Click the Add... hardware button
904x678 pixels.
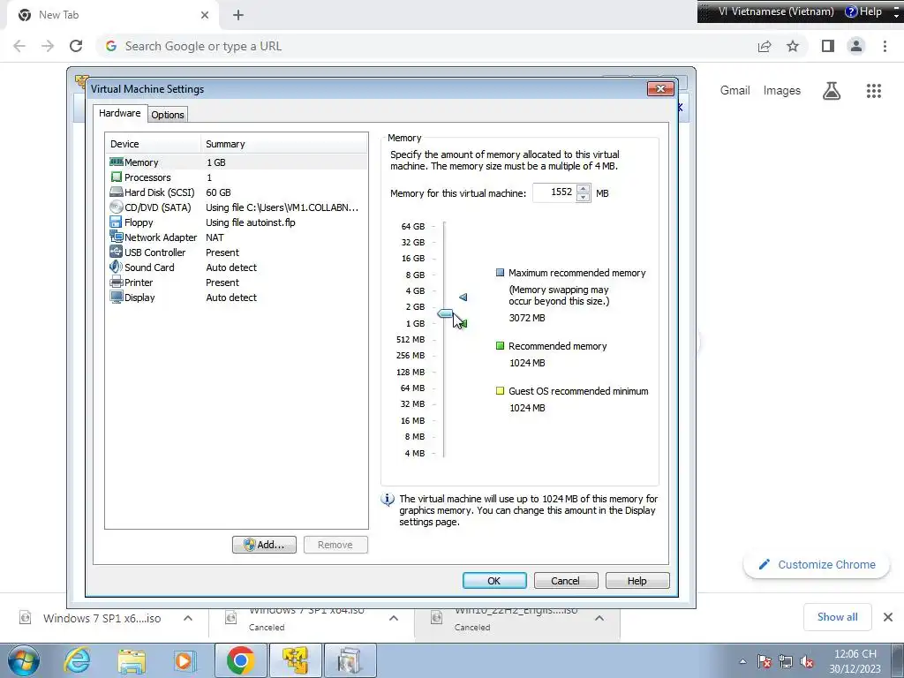coord(264,545)
